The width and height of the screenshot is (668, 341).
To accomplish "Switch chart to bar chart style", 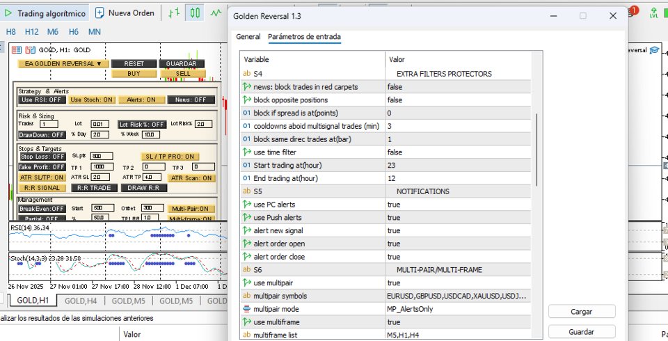I will (x=173, y=13).
